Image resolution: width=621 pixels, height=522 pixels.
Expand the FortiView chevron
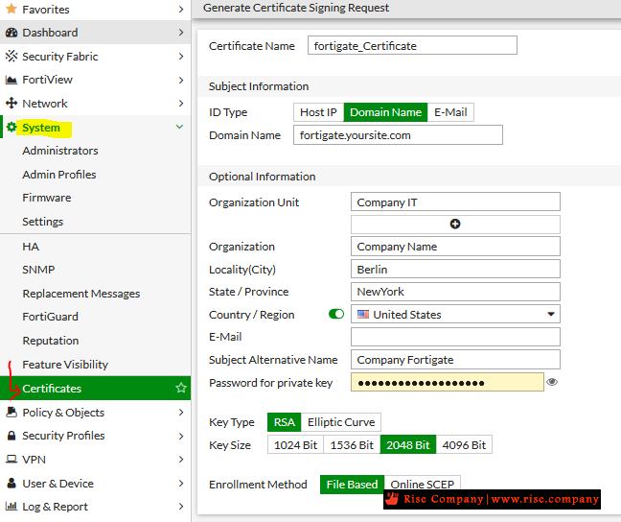pyautogui.click(x=181, y=81)
